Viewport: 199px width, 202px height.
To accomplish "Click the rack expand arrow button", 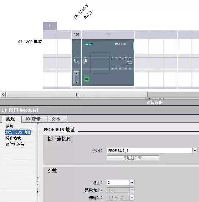I will pyautogui.click(x=50, y=26).
